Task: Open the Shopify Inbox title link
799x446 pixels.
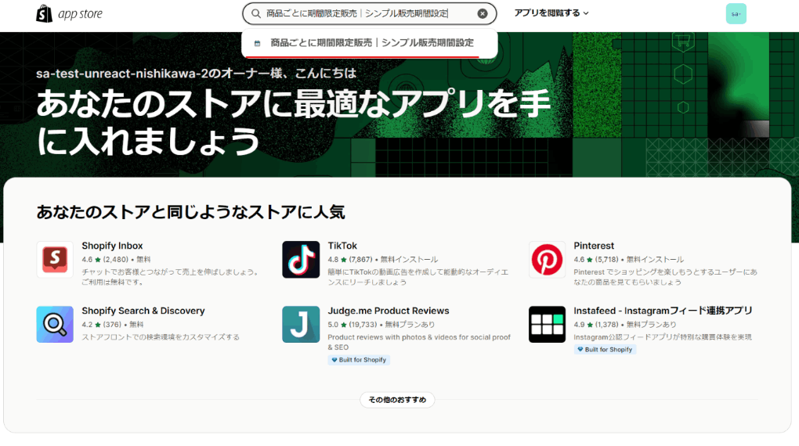Action: point(112,246)
